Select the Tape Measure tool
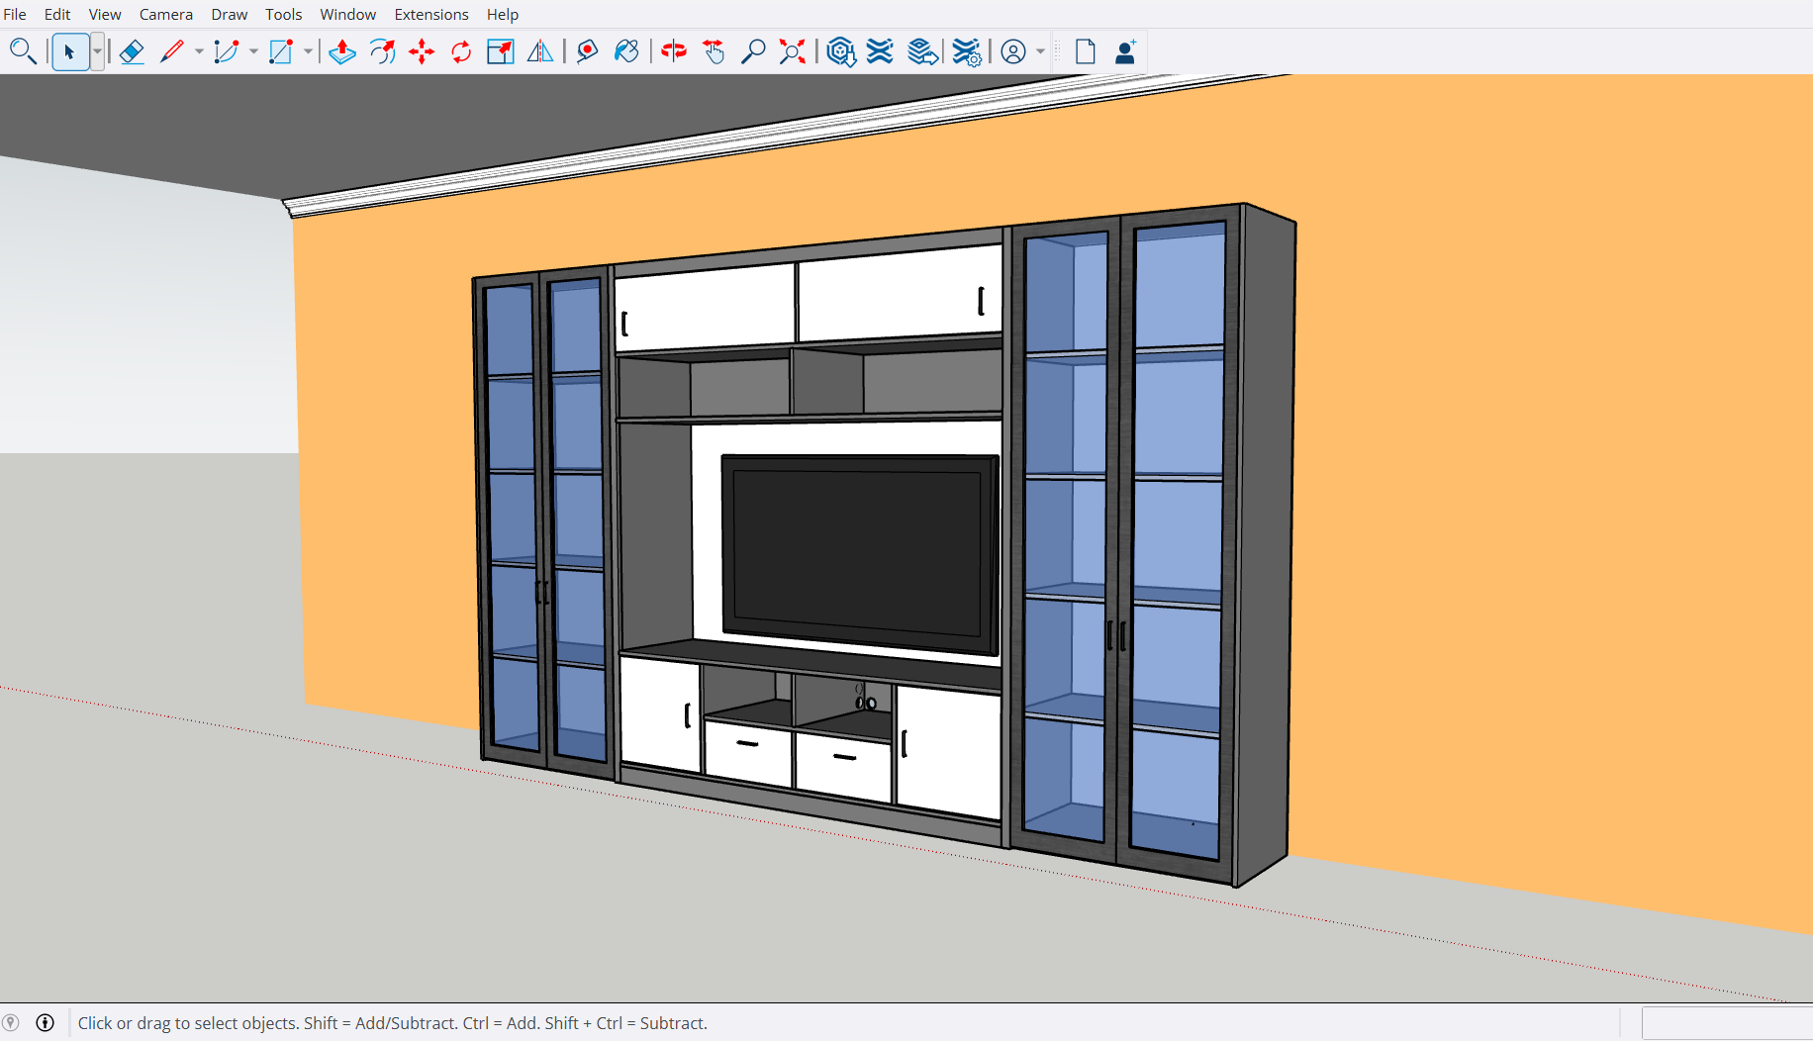The height and width of the screenshot is (1041, 1813). (586, 51)
